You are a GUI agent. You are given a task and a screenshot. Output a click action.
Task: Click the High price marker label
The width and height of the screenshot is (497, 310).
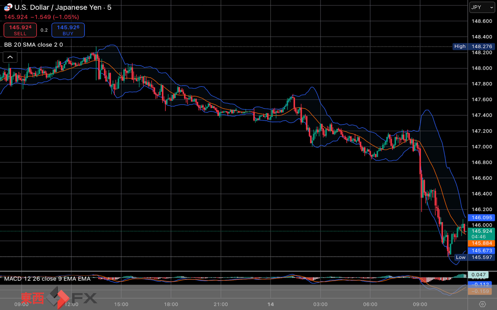460,46
